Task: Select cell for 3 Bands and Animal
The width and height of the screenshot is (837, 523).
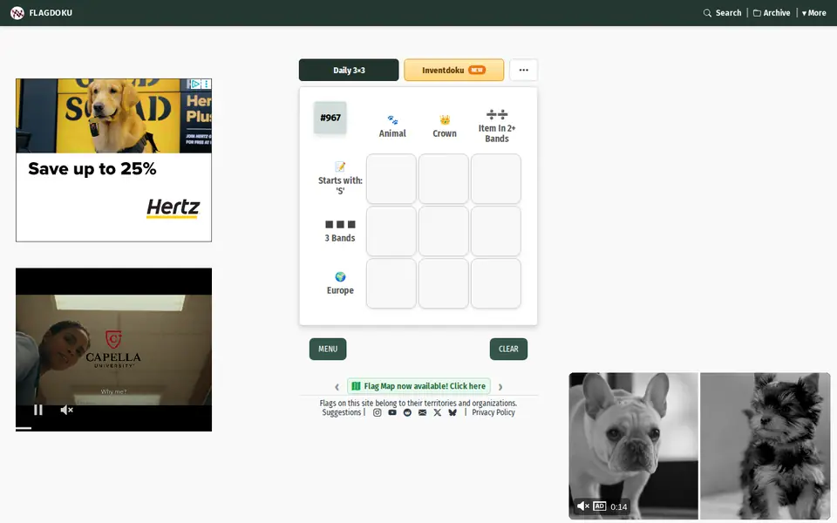Action: coord(391,231)
